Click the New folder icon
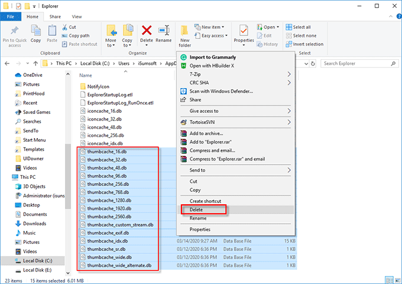Image resolution: width=402 pixels, height=284 pixels. (184, 31)
